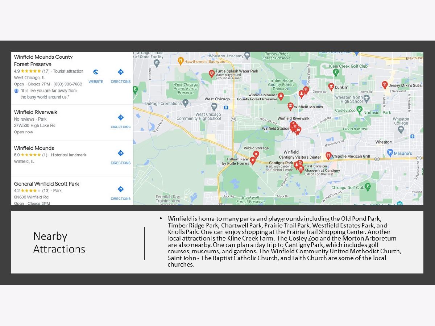Select Jersey Mike's Subs map marker
The height and width of the screenshot is (326, 435).
click(385, 85)
